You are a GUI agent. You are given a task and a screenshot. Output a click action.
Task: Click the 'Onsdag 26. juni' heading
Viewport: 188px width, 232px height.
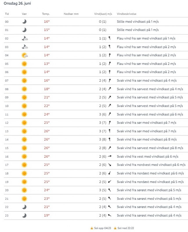[x=17, y=3]
